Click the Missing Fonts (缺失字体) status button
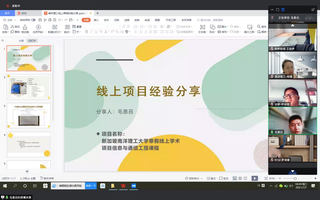The width and height of the screenshot is (320, 200). click(x=47, y=178)
